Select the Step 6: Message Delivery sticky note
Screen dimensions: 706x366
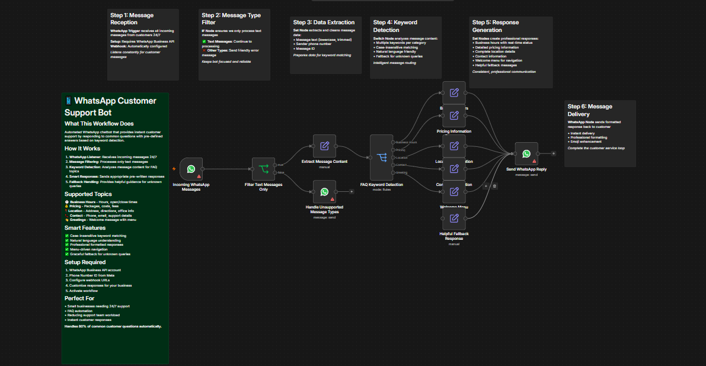[x=600, y=133]
